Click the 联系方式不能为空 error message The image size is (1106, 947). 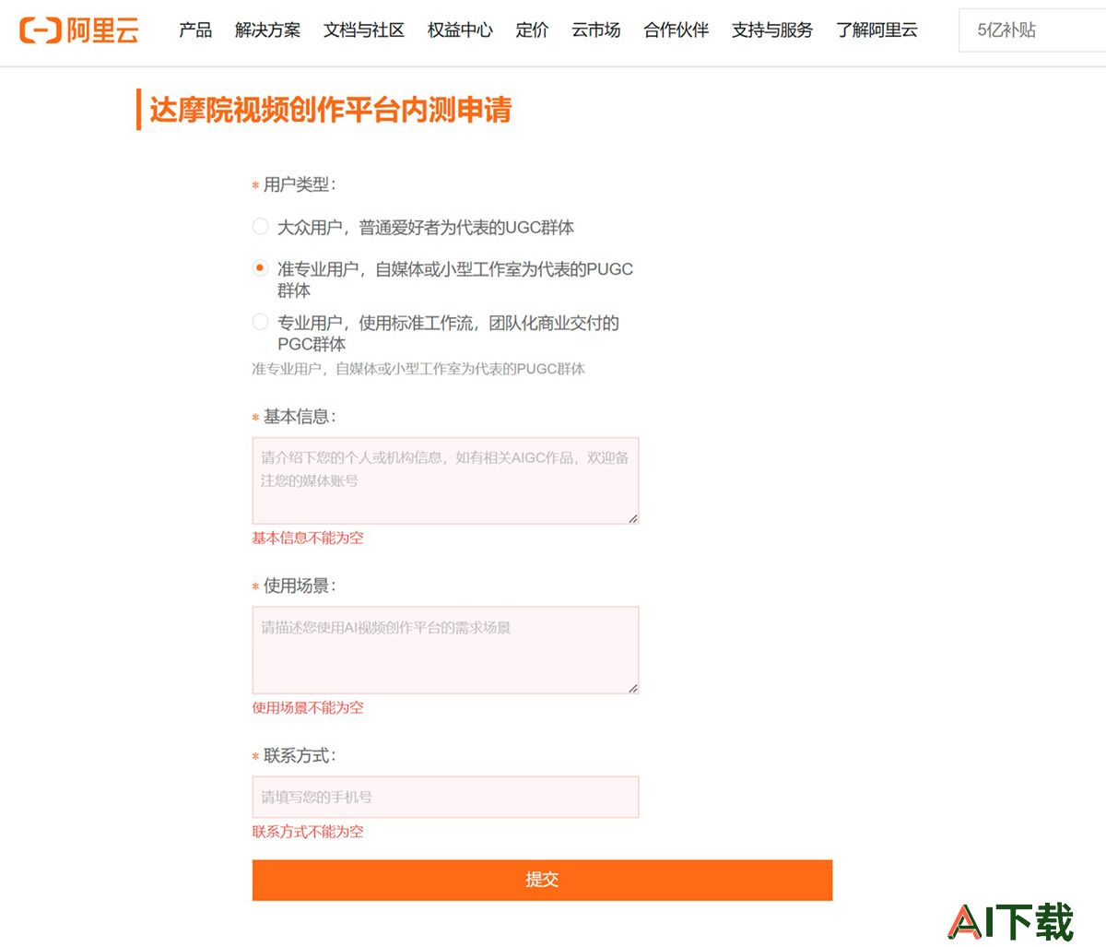[308, 831]
